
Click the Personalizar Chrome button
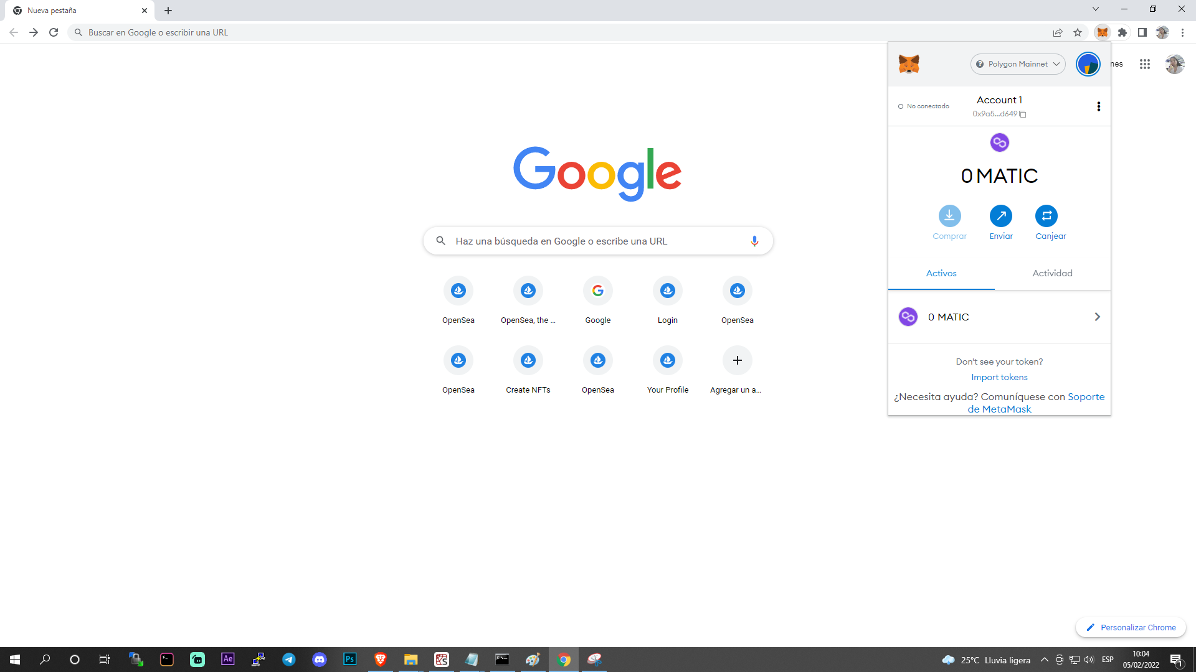coord(1131,627)
